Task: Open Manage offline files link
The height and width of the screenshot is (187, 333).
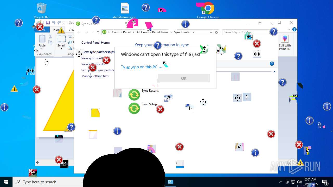Action: coord(95,76)
